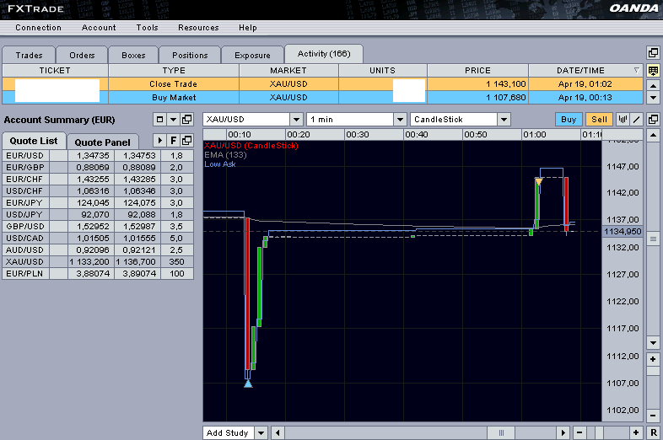
Task: Select the draw line tool on chart
Action: 636,120
